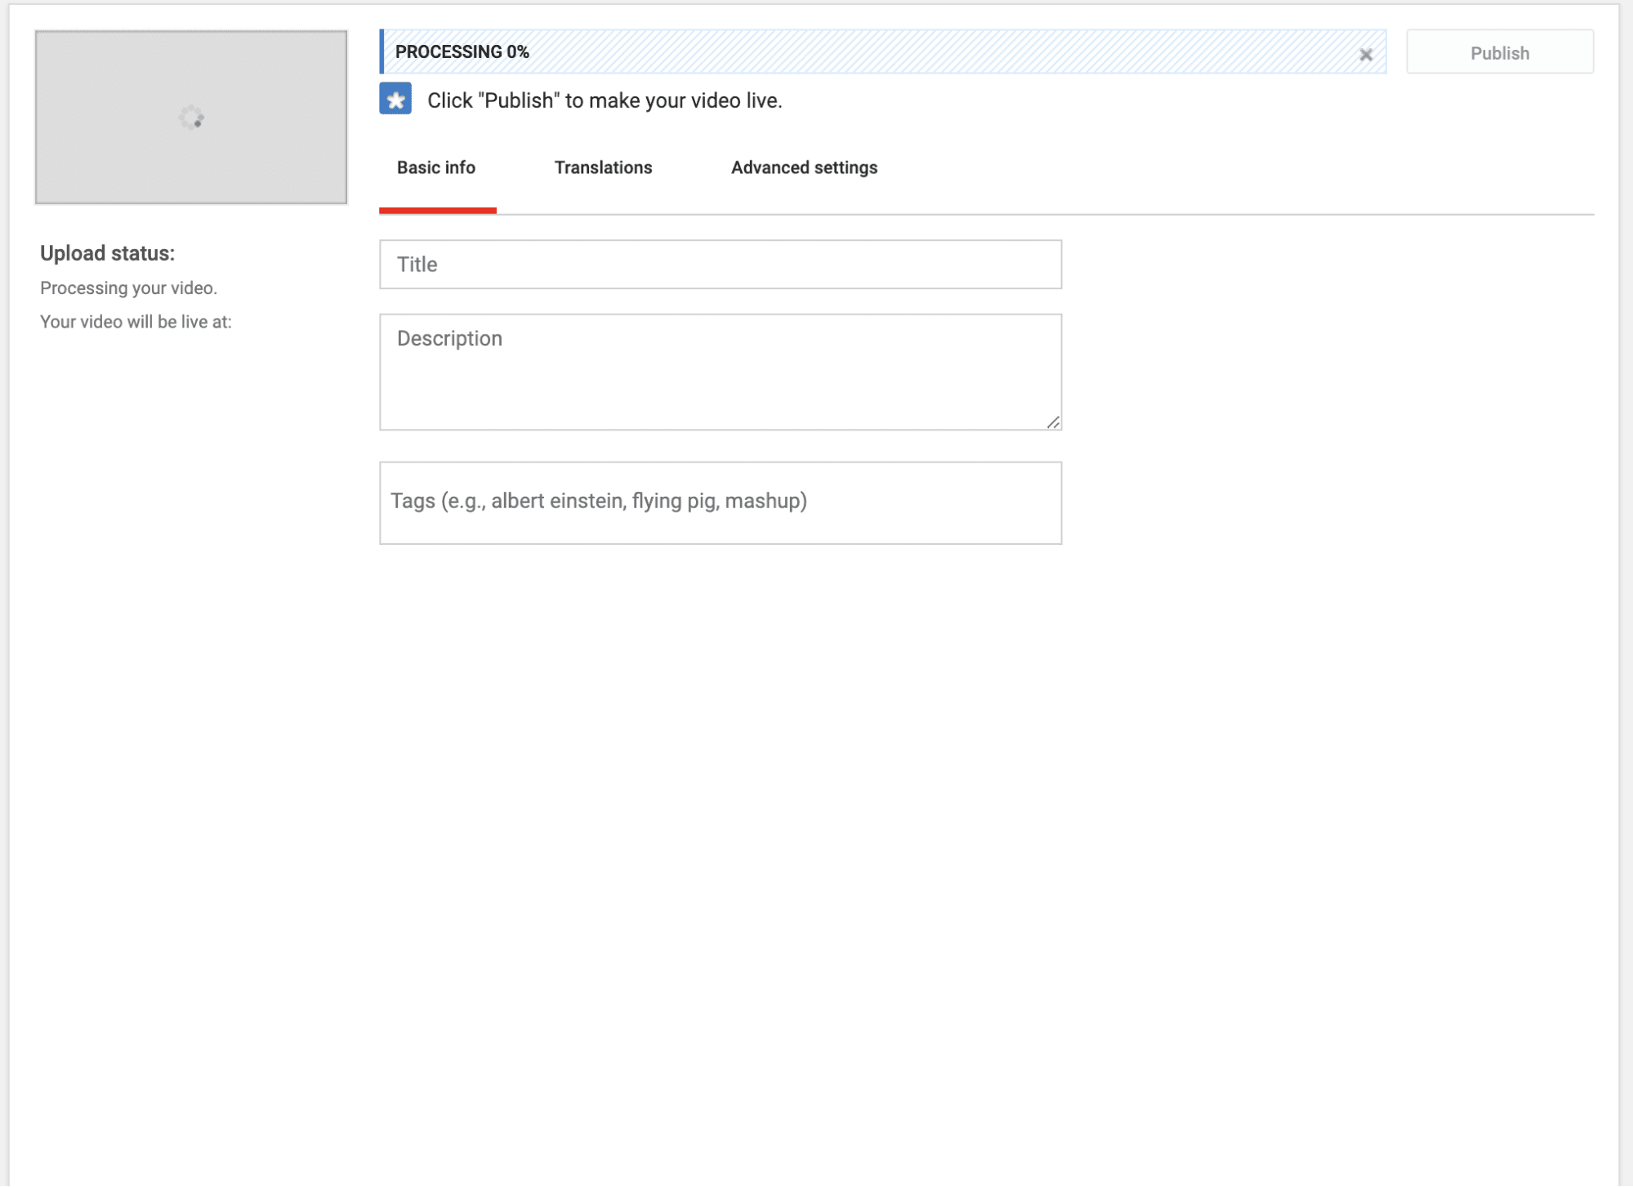Click the striped processing progress bar
The height and width of the screenshot is (1187, 1633).
point(939,52)
